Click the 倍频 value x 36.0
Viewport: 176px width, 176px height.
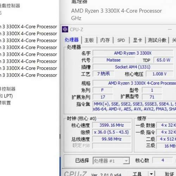112,132
